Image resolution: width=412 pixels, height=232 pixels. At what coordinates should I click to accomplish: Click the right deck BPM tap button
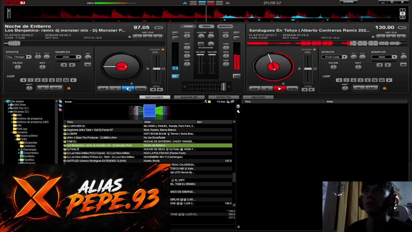point(401,28)
